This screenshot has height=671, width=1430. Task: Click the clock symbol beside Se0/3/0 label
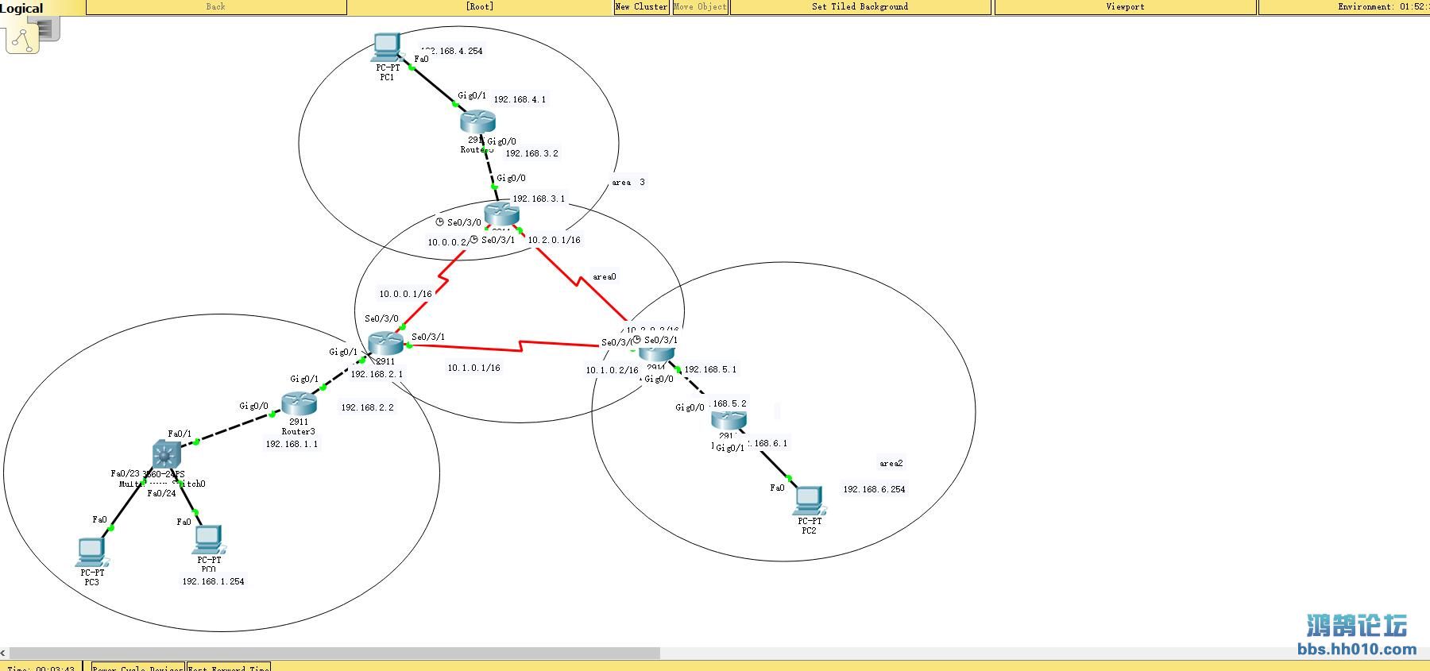[439, 222]
